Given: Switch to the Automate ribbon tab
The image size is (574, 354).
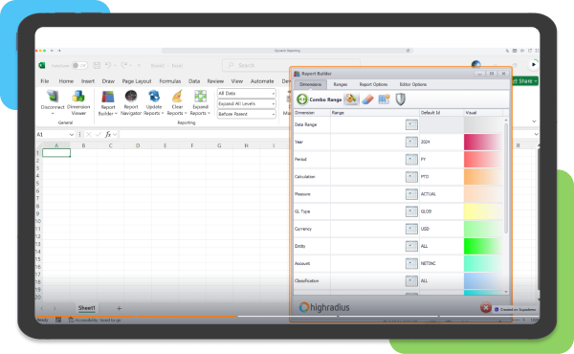Looking at the screenshot, I should tap(262, 81).
